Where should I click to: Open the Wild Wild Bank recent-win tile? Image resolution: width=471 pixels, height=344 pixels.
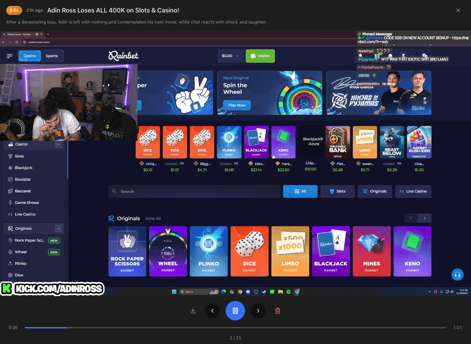[338, 142]
